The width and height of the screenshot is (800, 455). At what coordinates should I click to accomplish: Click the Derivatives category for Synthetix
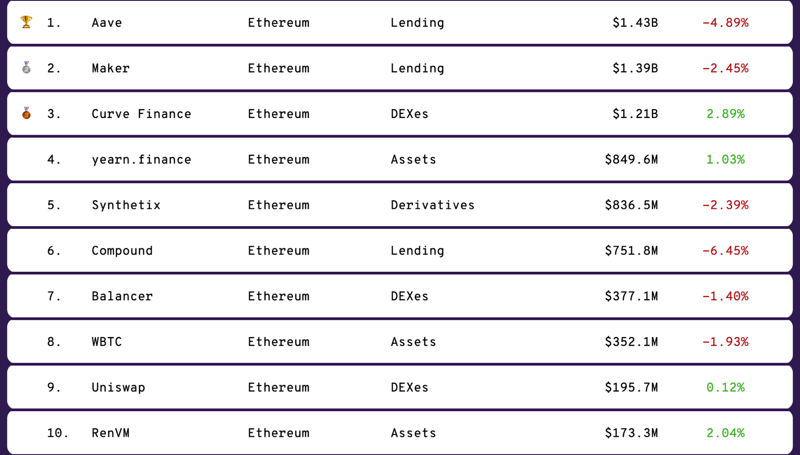[x=433, y=205]
